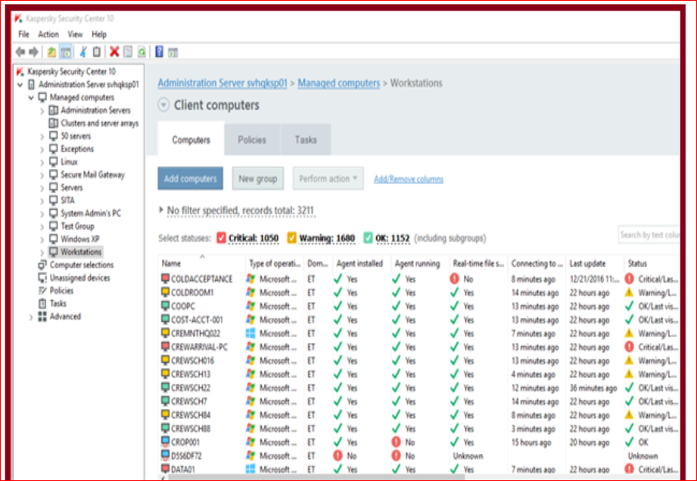Select the SITA group in tree
This screenshot has height=481, width=697.
click(x=67, y=200)
